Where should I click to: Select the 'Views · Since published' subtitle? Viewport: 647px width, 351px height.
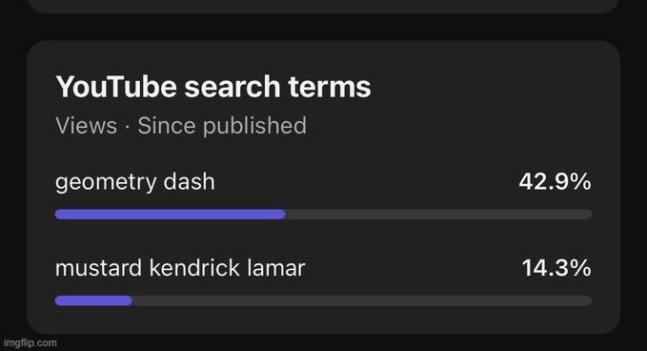click(181, 126)
